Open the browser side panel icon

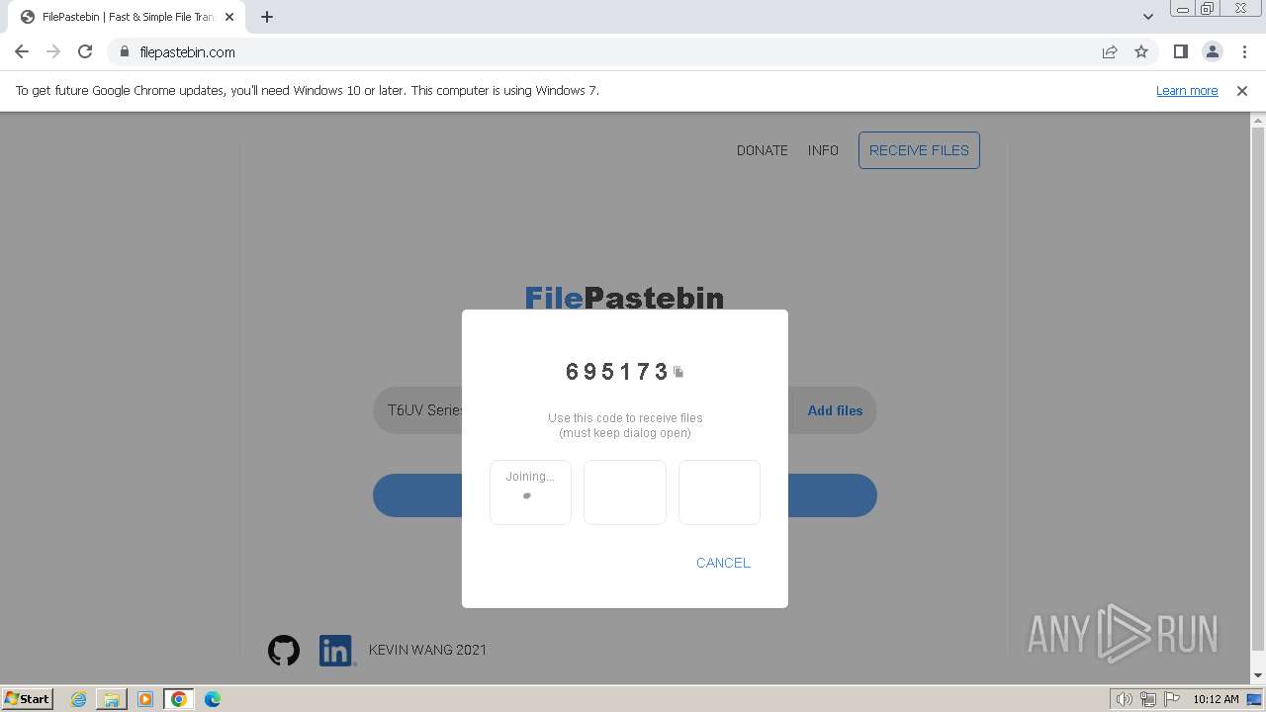[1180, 51]
